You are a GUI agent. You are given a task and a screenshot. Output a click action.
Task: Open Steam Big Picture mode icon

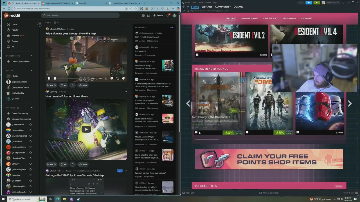343,3
